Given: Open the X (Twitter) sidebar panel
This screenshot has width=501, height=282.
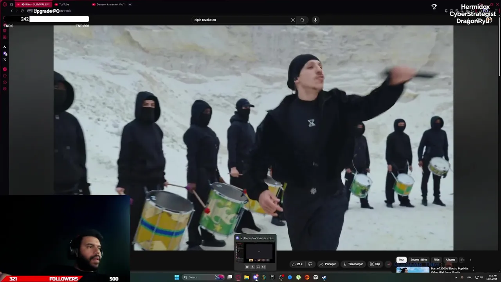Looking at the screenshot, I should (5, 60).
